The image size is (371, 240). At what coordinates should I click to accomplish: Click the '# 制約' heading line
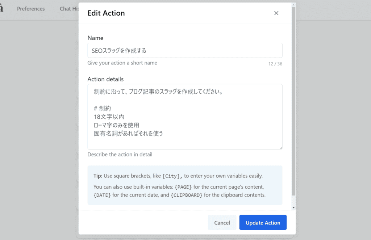click(x=102, y=109)
